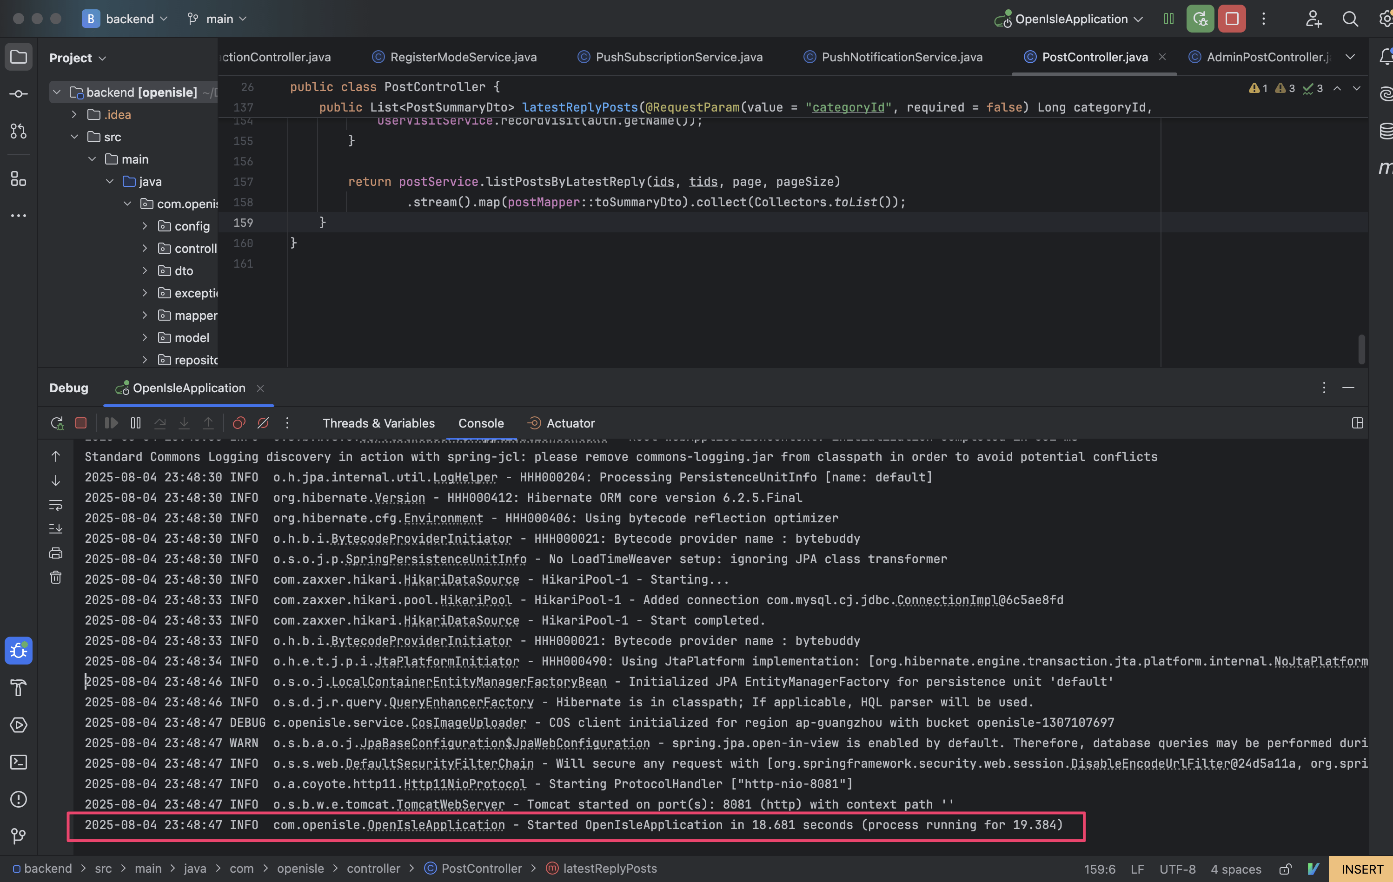Open the Project view selector dropdown

[x=78, y=58]
